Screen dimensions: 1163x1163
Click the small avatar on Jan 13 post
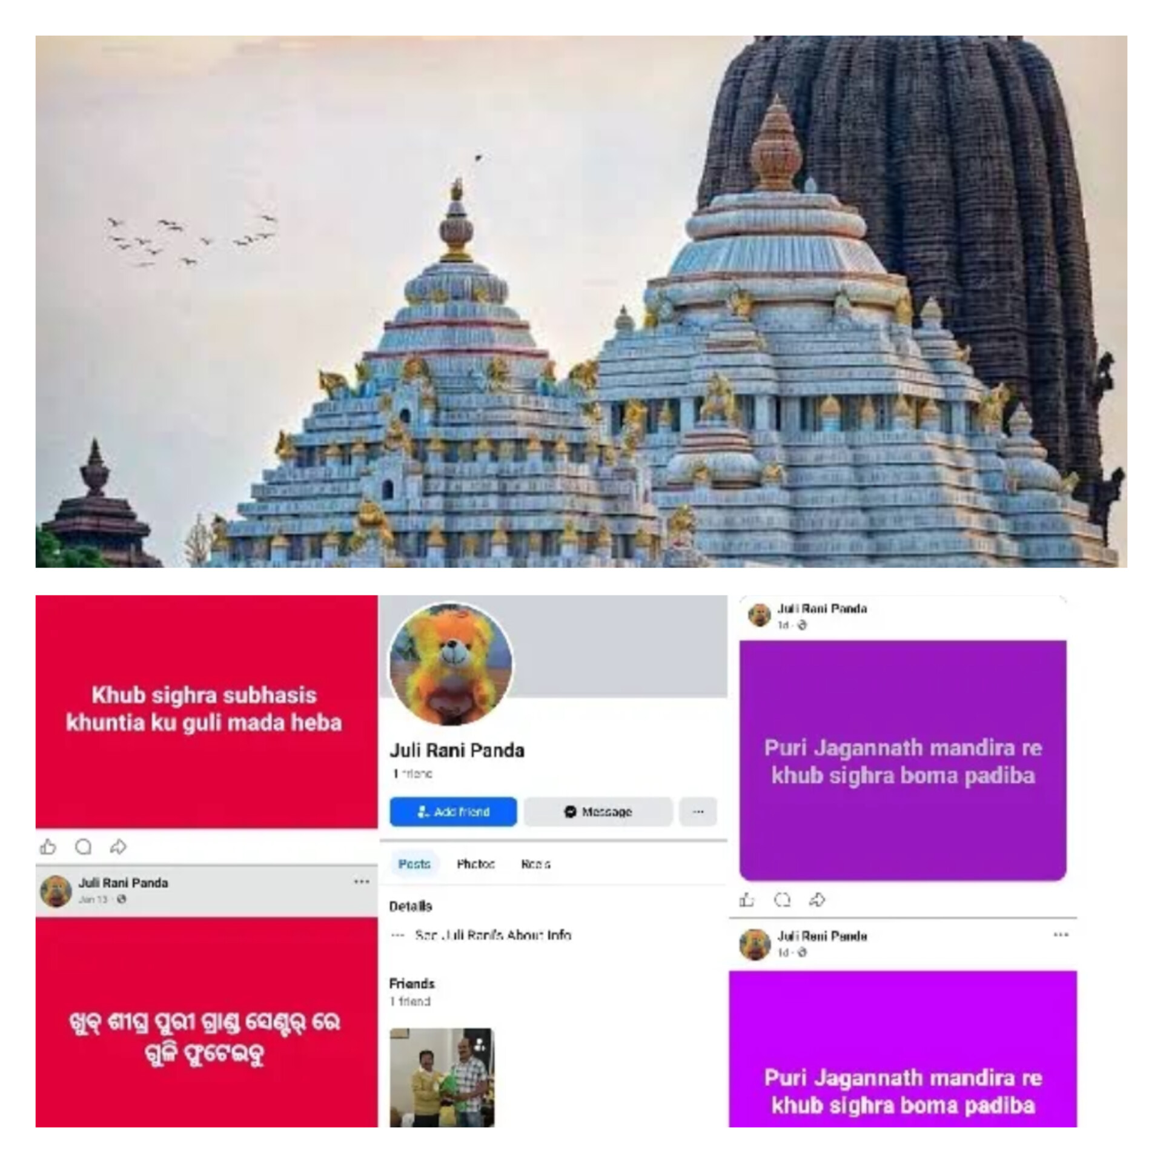pos(56,891)
